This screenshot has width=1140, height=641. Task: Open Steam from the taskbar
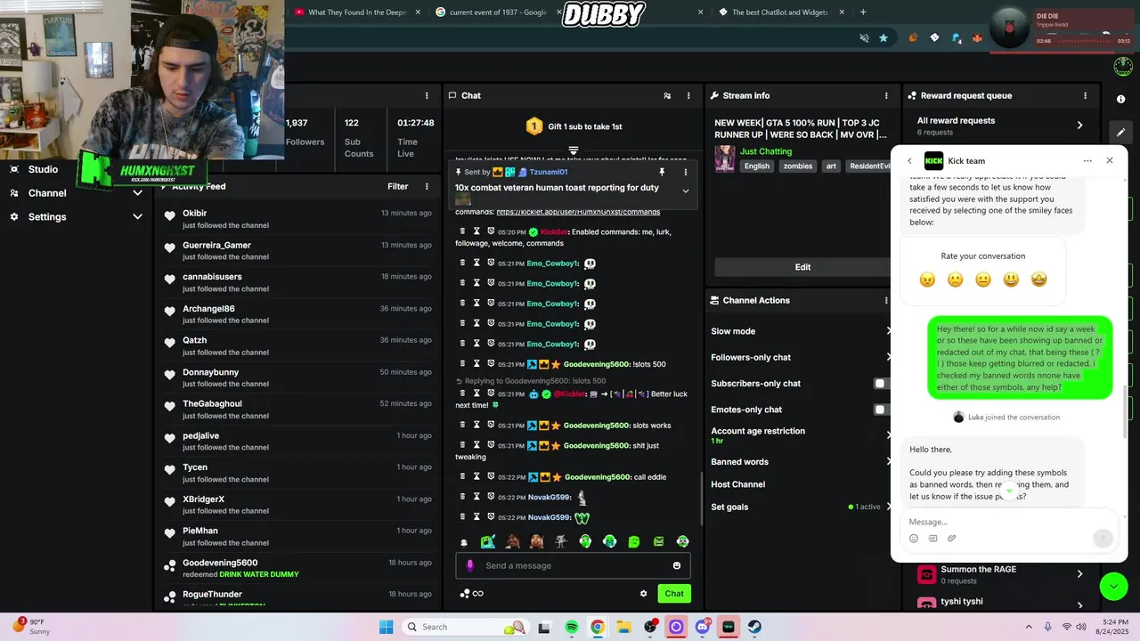click(x=754, y=627)
